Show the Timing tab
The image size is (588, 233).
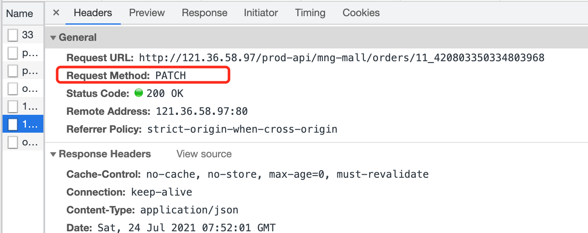[310, 13]
